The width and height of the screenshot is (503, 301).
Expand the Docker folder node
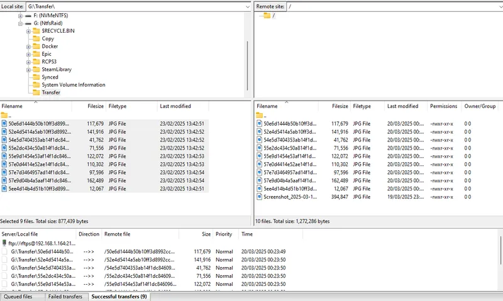point(28,47)
